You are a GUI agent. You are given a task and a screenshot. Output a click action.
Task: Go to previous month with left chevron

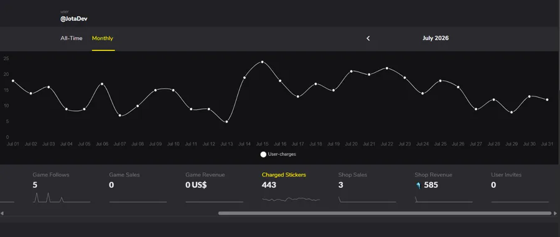(x=368, y=38)
